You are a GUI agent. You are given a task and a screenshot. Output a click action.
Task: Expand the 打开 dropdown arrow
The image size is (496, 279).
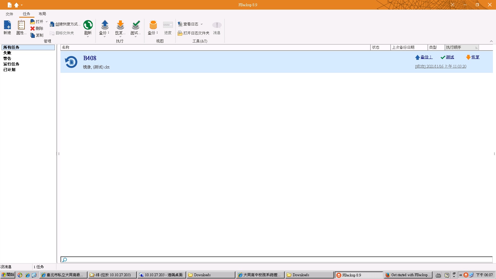47,22
